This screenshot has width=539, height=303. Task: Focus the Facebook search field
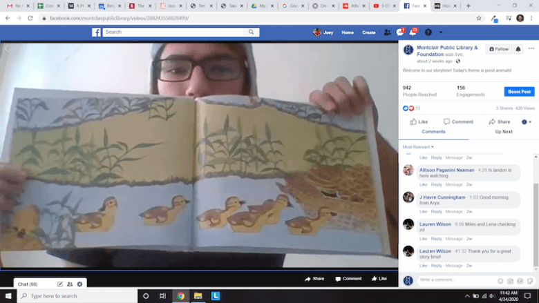coord(173,32)
